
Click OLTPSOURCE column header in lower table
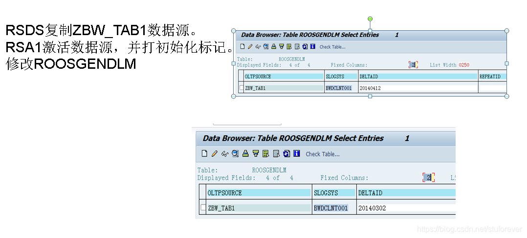[x=259, y=193]
